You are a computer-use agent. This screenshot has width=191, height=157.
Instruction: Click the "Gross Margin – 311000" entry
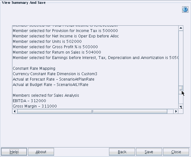click(x=35, y=106)
